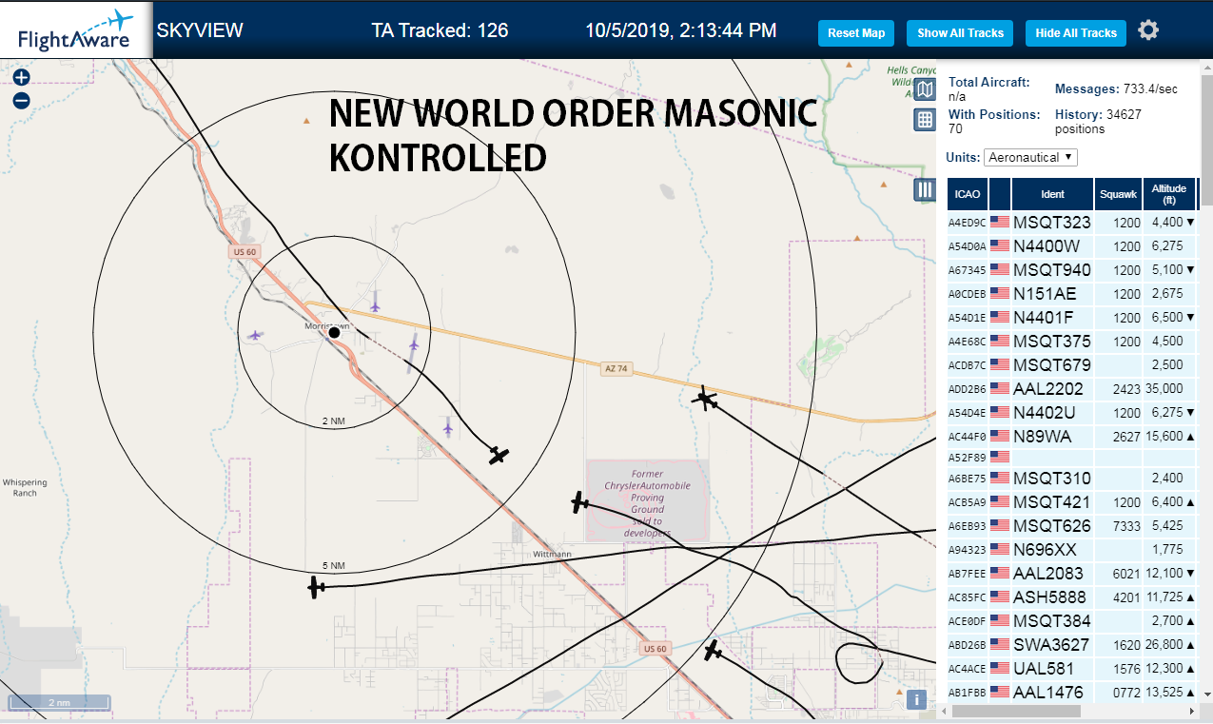Select AAL2202 aircraft row
Screen dimensions: 1213x724
point(1071,388)
